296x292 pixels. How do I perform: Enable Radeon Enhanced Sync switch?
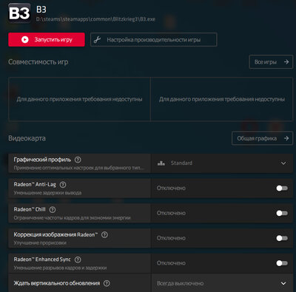[282, 263]
